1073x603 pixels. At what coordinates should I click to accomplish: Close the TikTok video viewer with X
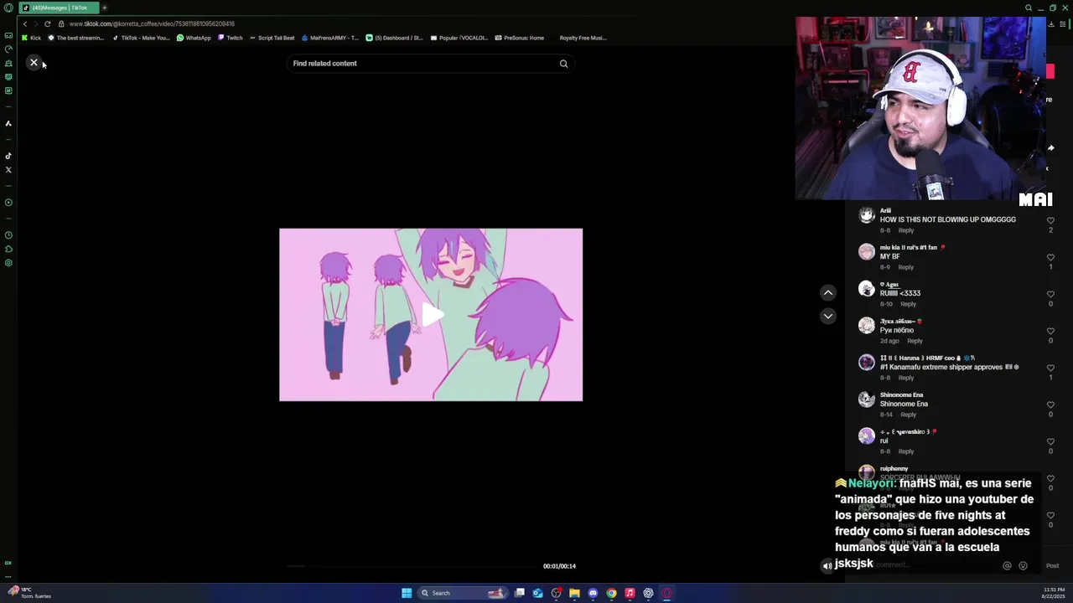click(34, 63)
